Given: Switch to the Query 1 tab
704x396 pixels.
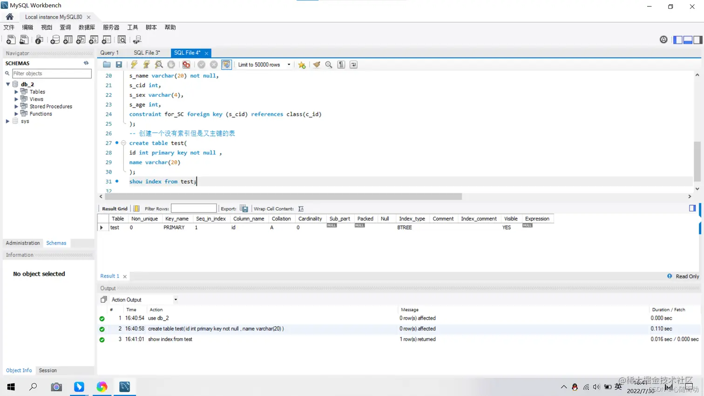Looking at the screenshot, I should [x=109, y=53].
